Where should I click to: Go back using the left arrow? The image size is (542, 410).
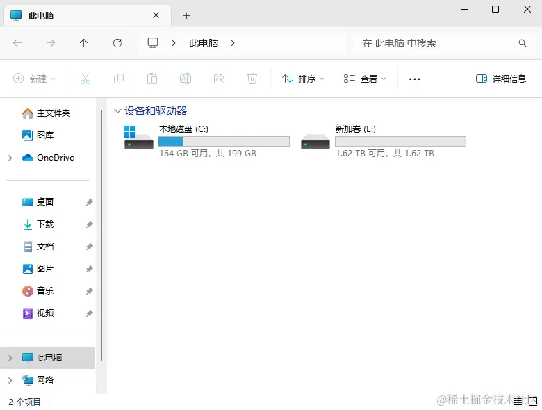[17, 43]
